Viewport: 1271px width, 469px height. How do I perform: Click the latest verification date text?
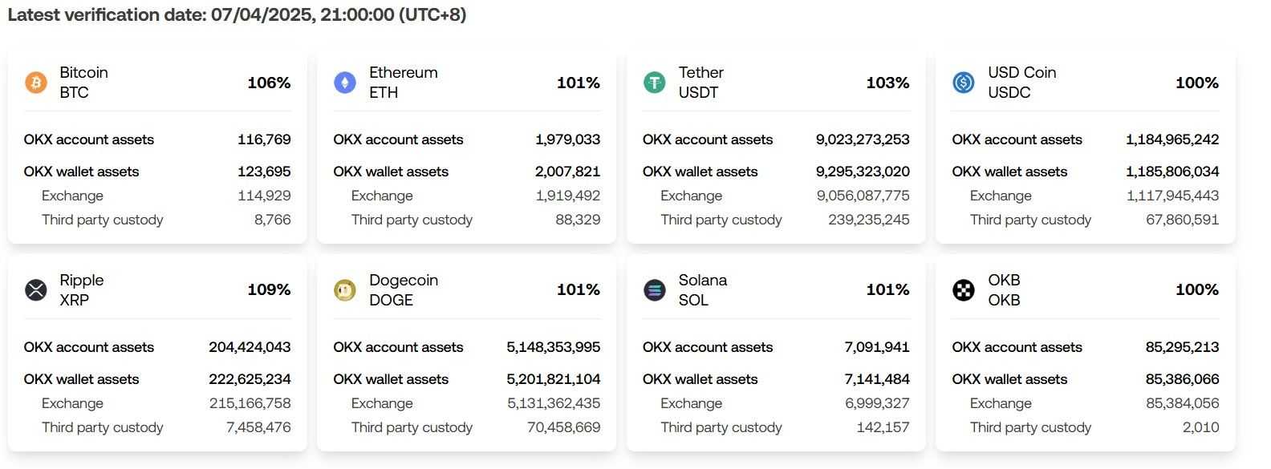237,15
